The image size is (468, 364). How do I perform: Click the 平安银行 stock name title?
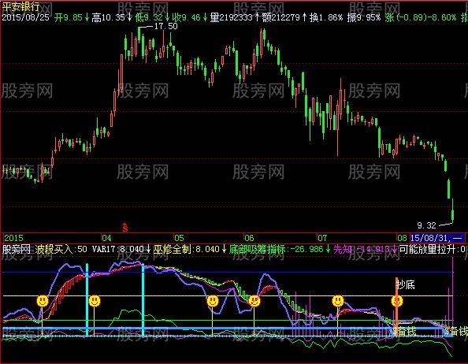(20, 6)
